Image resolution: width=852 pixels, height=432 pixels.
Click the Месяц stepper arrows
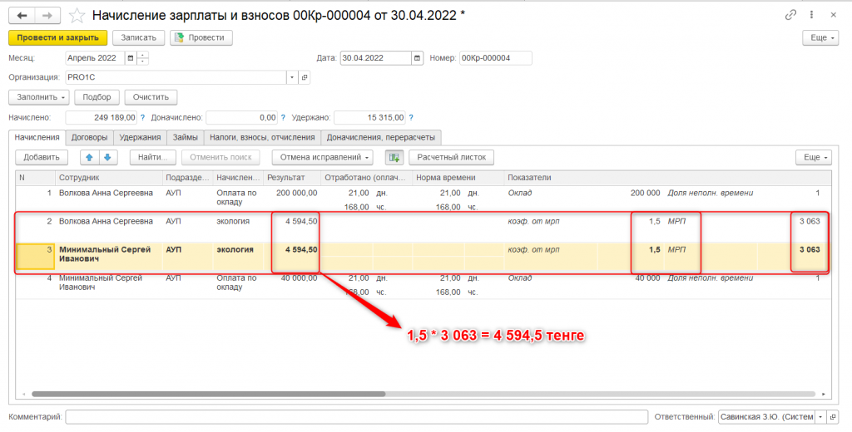(143, 58)
